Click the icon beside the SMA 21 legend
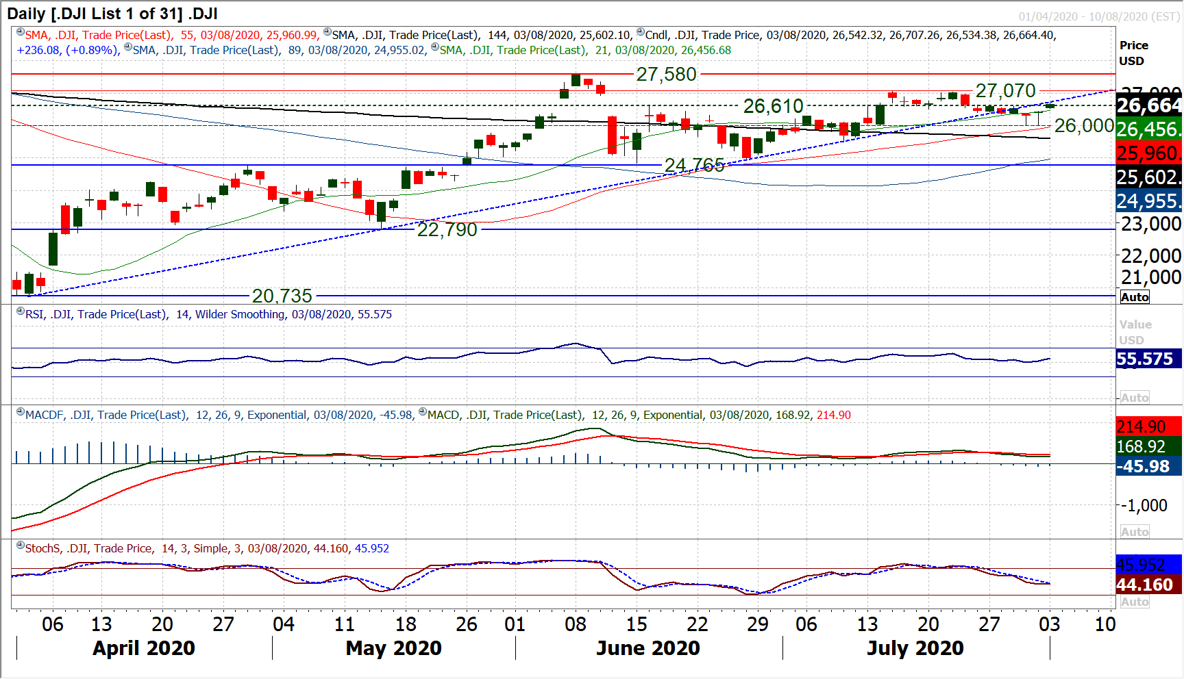Viewport: 1184px width, 679px height. click(435, 47)
